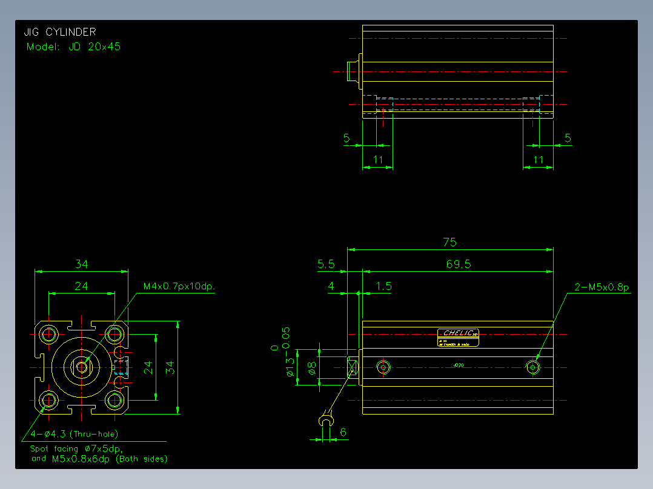Viewport: 653px width, 489px height.
Task: Click the center piston rod circle in front view
Action: click(82, 367)
